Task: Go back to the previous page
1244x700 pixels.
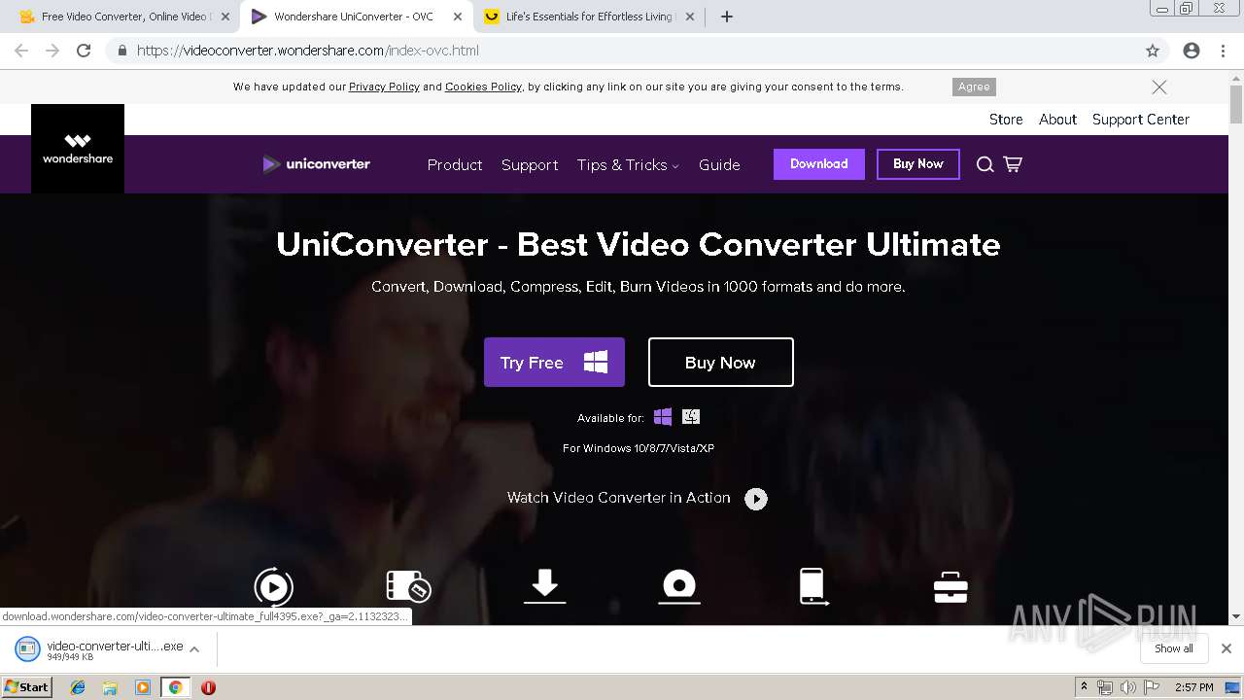Action: [21, 51]
